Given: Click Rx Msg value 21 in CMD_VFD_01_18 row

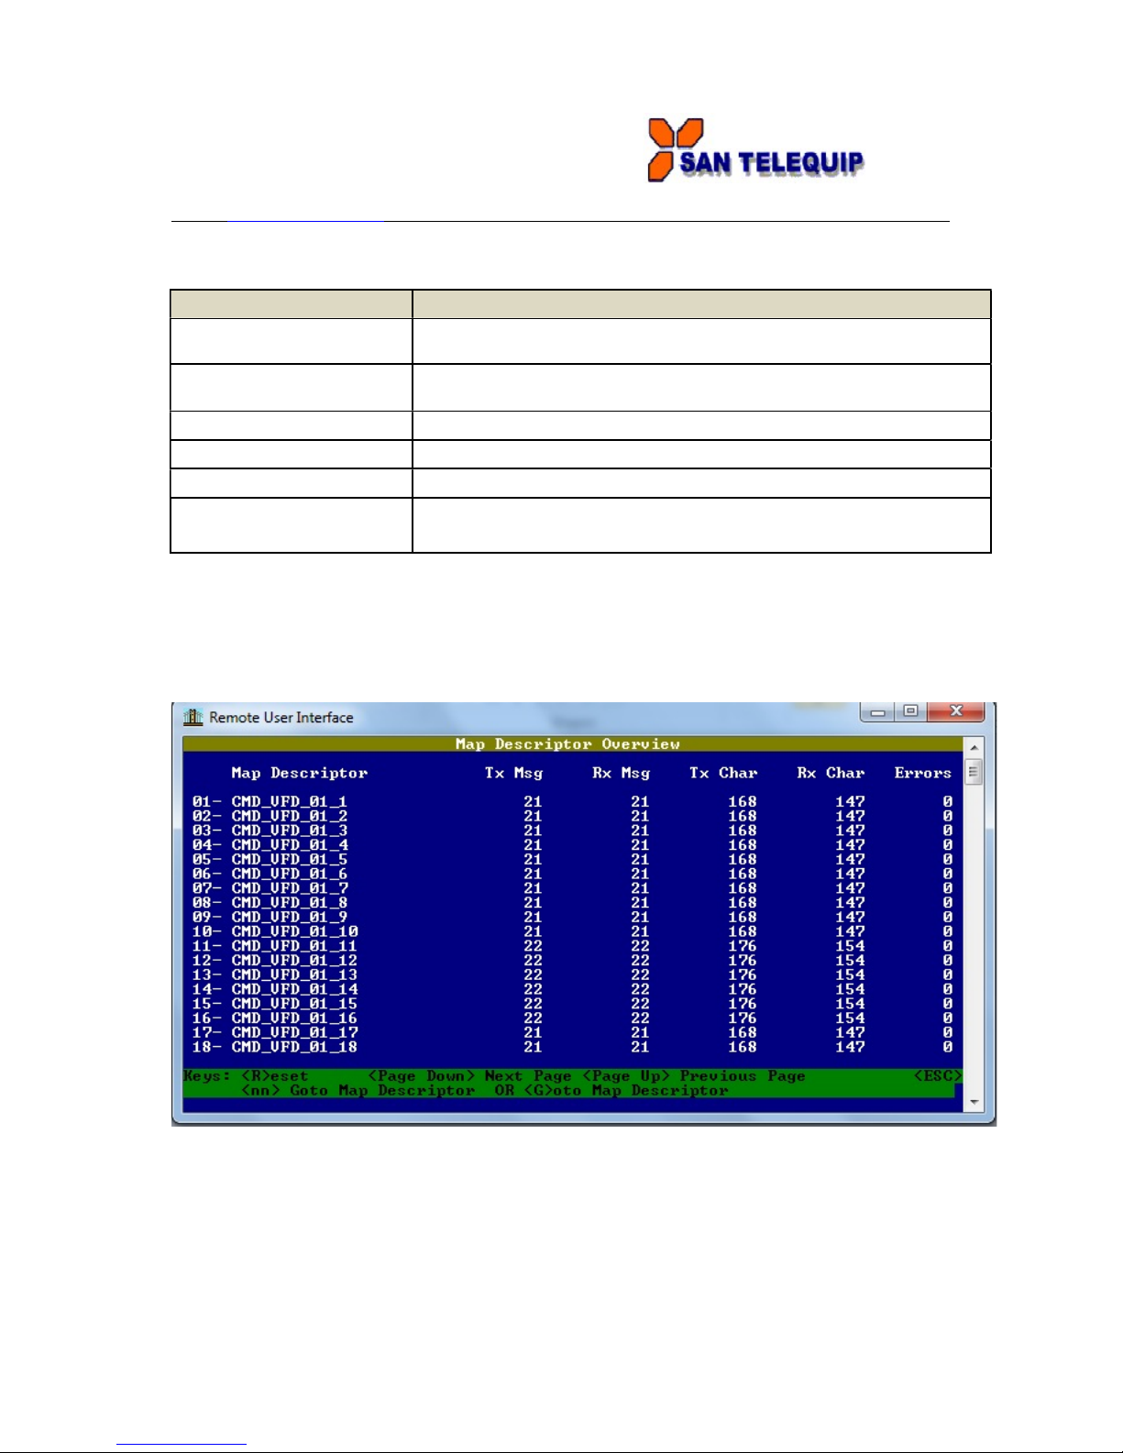Looking at the screenshot, I should (640, 1047).
